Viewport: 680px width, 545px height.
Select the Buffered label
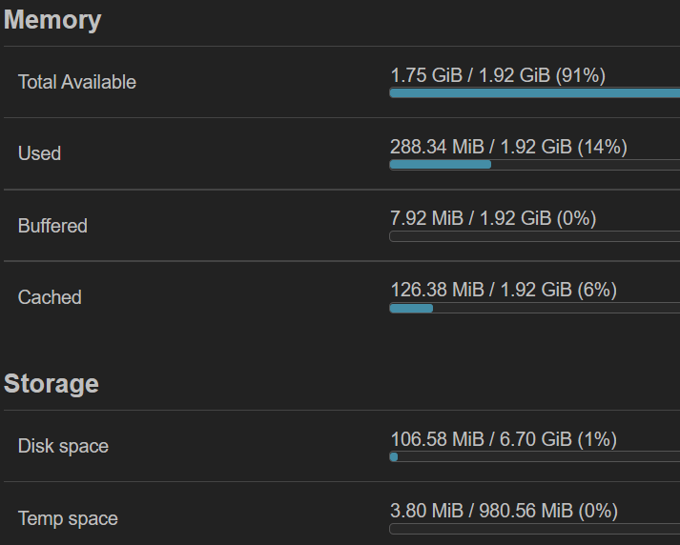click(52, 226)
